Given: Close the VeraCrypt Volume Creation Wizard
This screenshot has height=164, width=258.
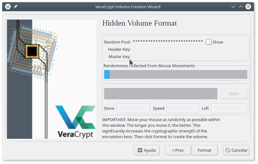Looking at the screenshot, I should (x=249, y=7).
